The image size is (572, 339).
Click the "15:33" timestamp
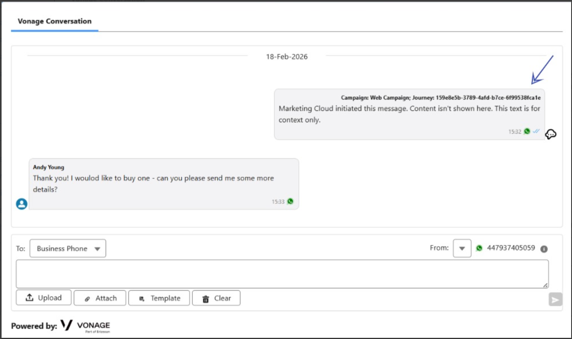click(278, 202)
